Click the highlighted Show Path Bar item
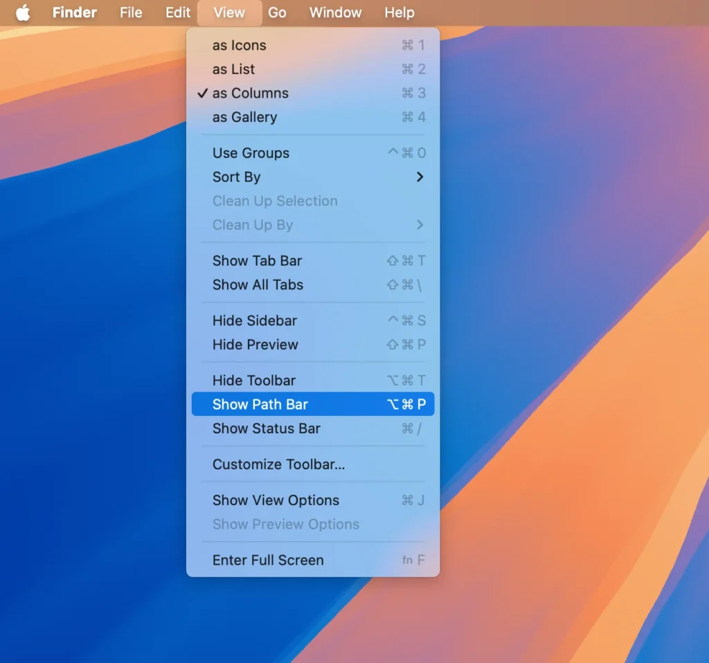This screenshot has height=663, width=709. pos(313,404)
